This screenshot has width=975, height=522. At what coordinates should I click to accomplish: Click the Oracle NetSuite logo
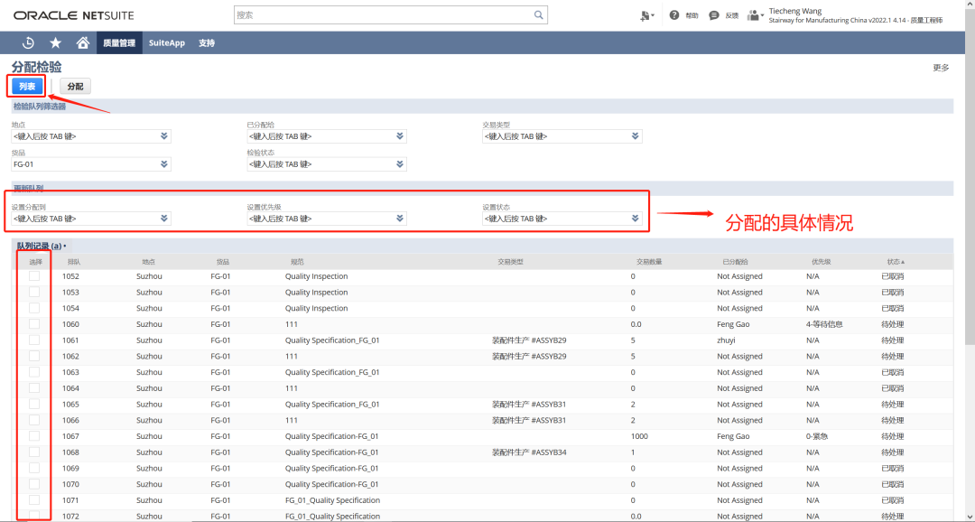click(73, 15)
